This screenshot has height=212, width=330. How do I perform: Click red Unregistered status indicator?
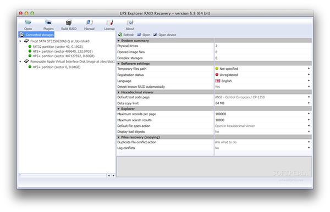point(217,75)
